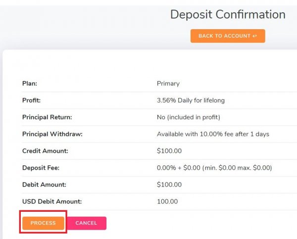Click the PROCESS button

[x=43, y=223]
